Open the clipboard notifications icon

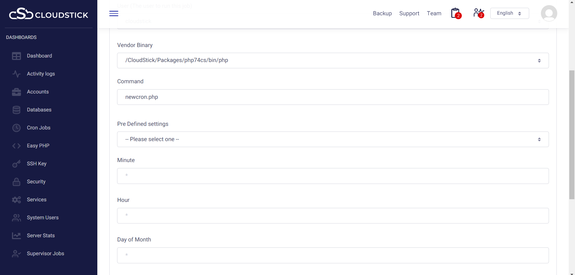(x=456, y=13)
